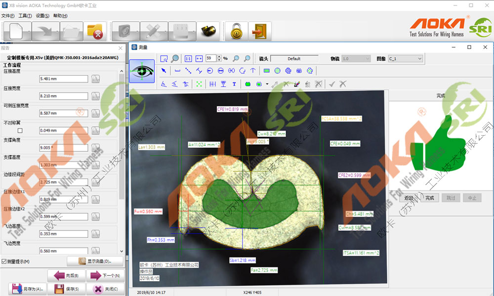Click the 完成 button below the thumbs-up
Viewport: 494px width, 296px height.
(430, 198)
